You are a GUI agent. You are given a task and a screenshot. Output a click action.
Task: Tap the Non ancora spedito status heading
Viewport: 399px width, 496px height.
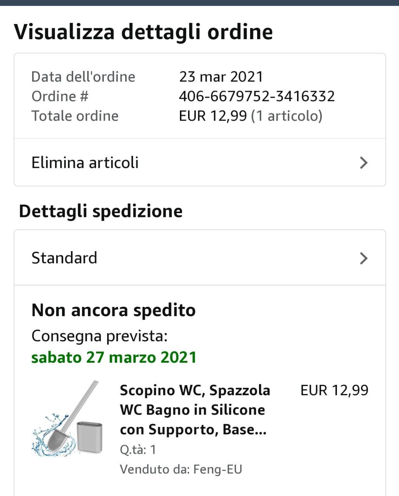[x=113, y=310]
